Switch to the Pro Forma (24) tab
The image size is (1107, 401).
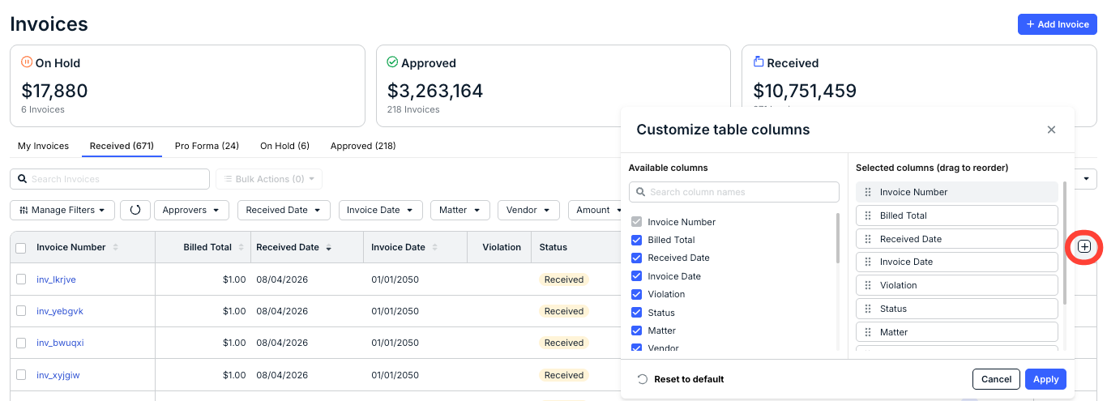(207, 146)
